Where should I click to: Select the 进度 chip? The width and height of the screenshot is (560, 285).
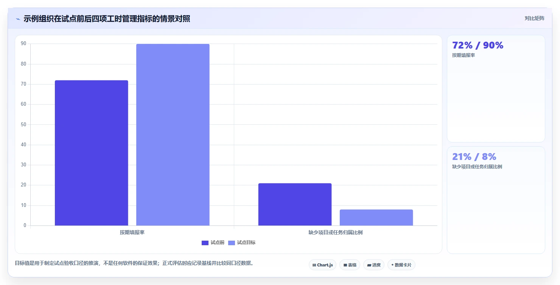(x=374, y=265)
